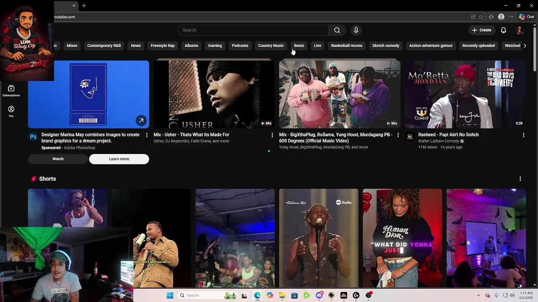Open Copilot from the taskbar

pos(269,295)
